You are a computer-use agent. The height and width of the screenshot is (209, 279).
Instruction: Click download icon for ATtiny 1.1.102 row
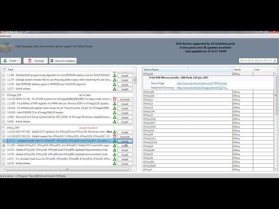[115, 145]
